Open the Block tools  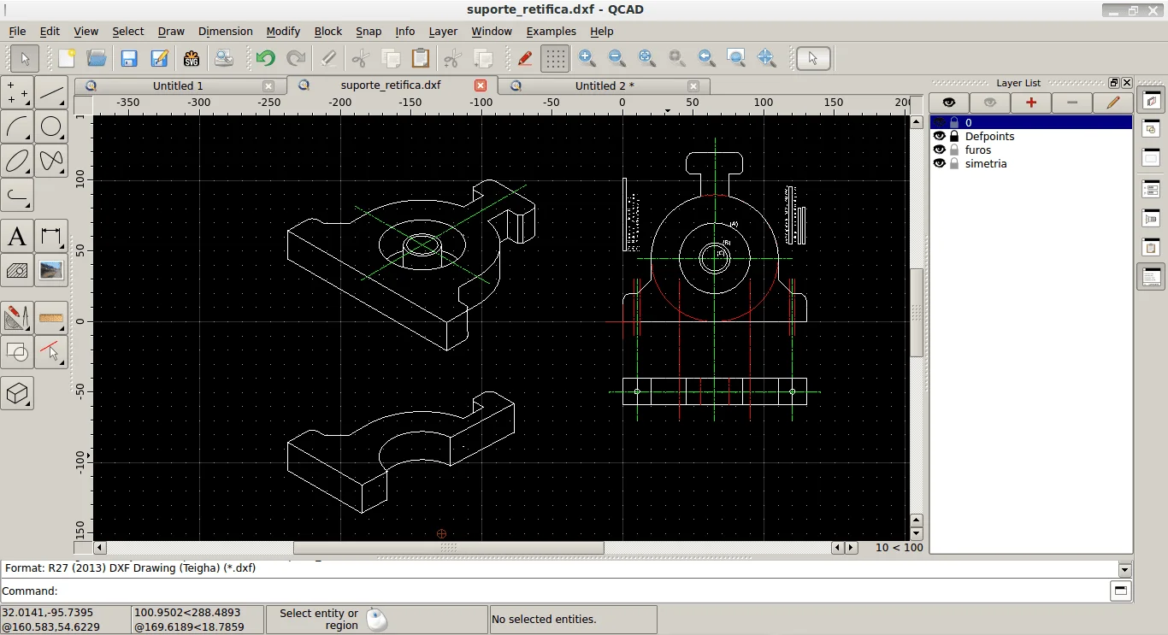pos(17,352)
